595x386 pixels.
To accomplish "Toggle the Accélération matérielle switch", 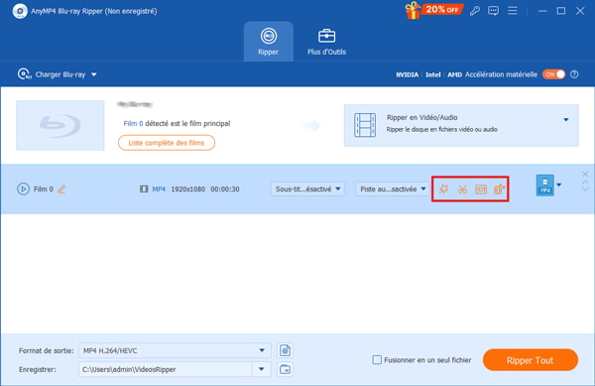I will pyautogui.click(x=553, y=74).
